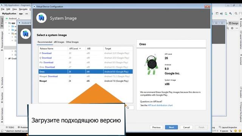The image size is (242, 136).
Task: Open Structure tool window on left sidebar
Action: coord(2,82)
